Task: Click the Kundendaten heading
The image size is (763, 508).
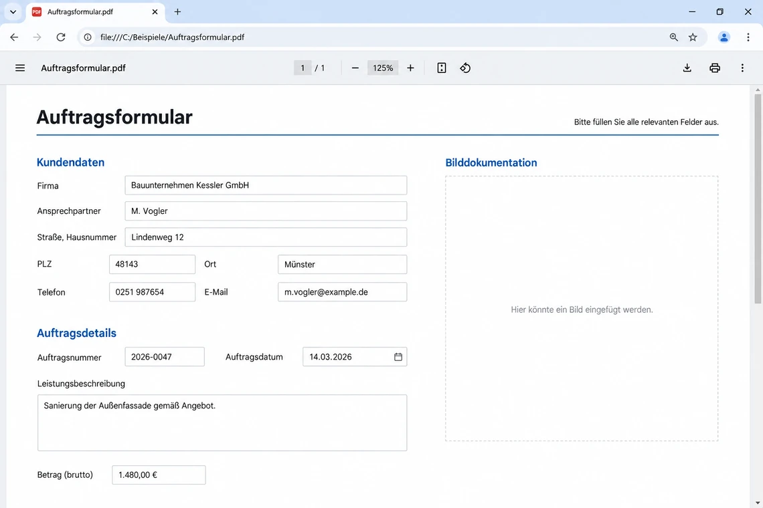Action: [x=70, y=162]
